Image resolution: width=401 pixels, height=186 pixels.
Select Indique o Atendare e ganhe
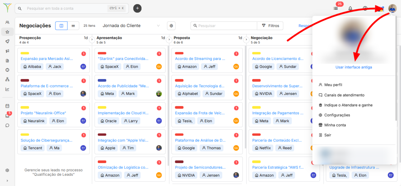tap(345, 105)
